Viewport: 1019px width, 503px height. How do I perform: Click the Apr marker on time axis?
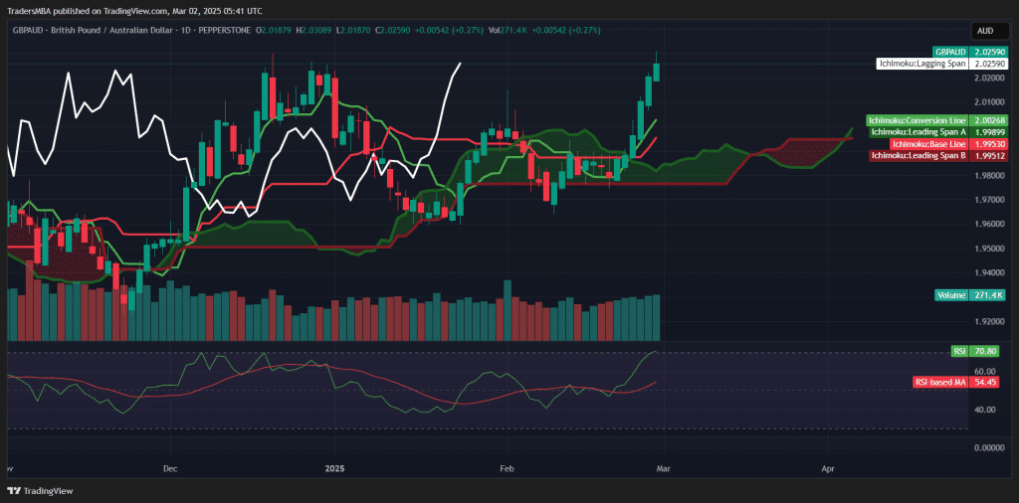[x=828, y=467]
